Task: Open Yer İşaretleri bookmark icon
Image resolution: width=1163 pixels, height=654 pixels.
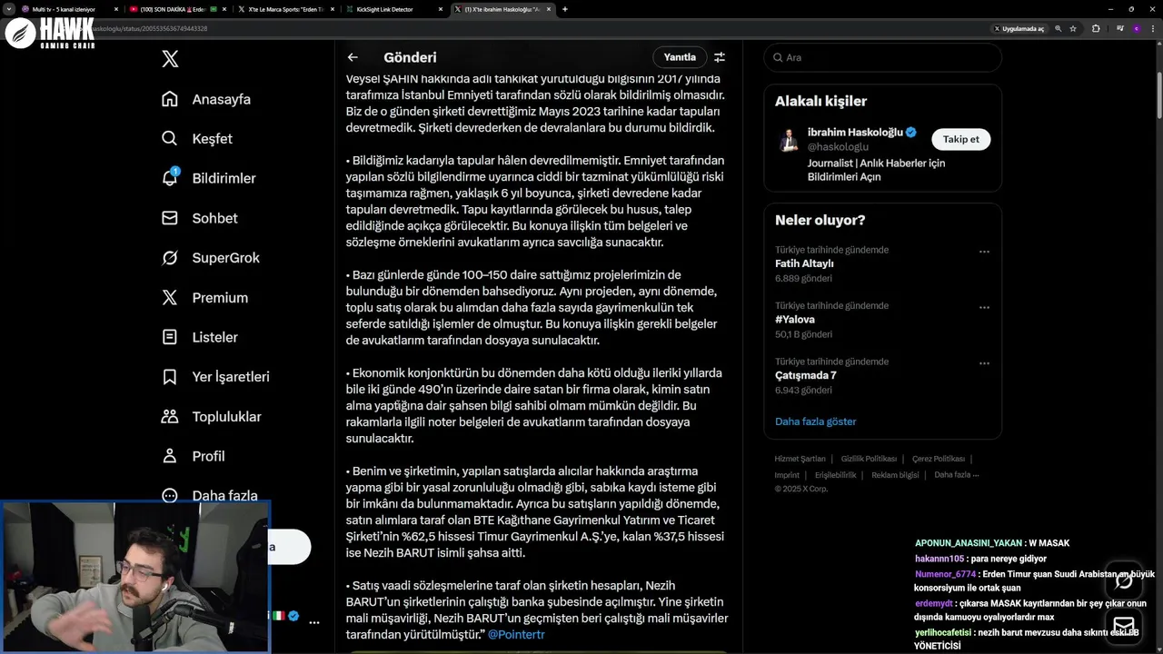Action: [x=170, y=377]
